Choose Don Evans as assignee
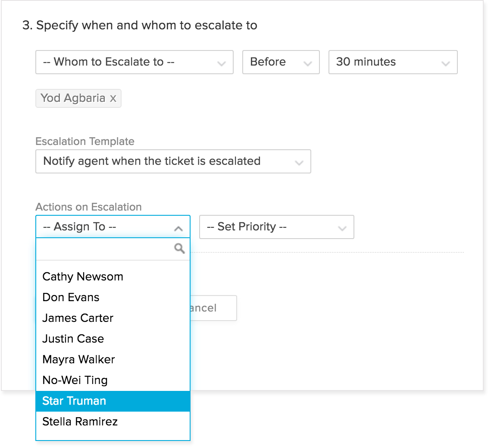This screenshot has width=488, height=447. tap(71, 297)
